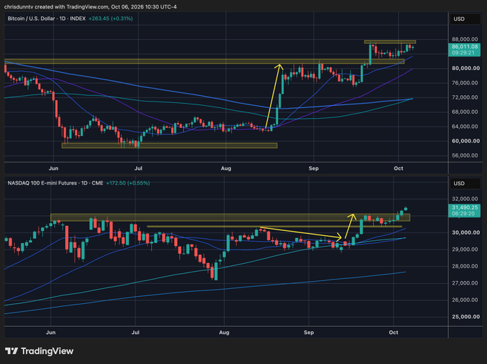Click the 80,000.00 price axis label
Screen dimensions: 487x364
(465, 68)
